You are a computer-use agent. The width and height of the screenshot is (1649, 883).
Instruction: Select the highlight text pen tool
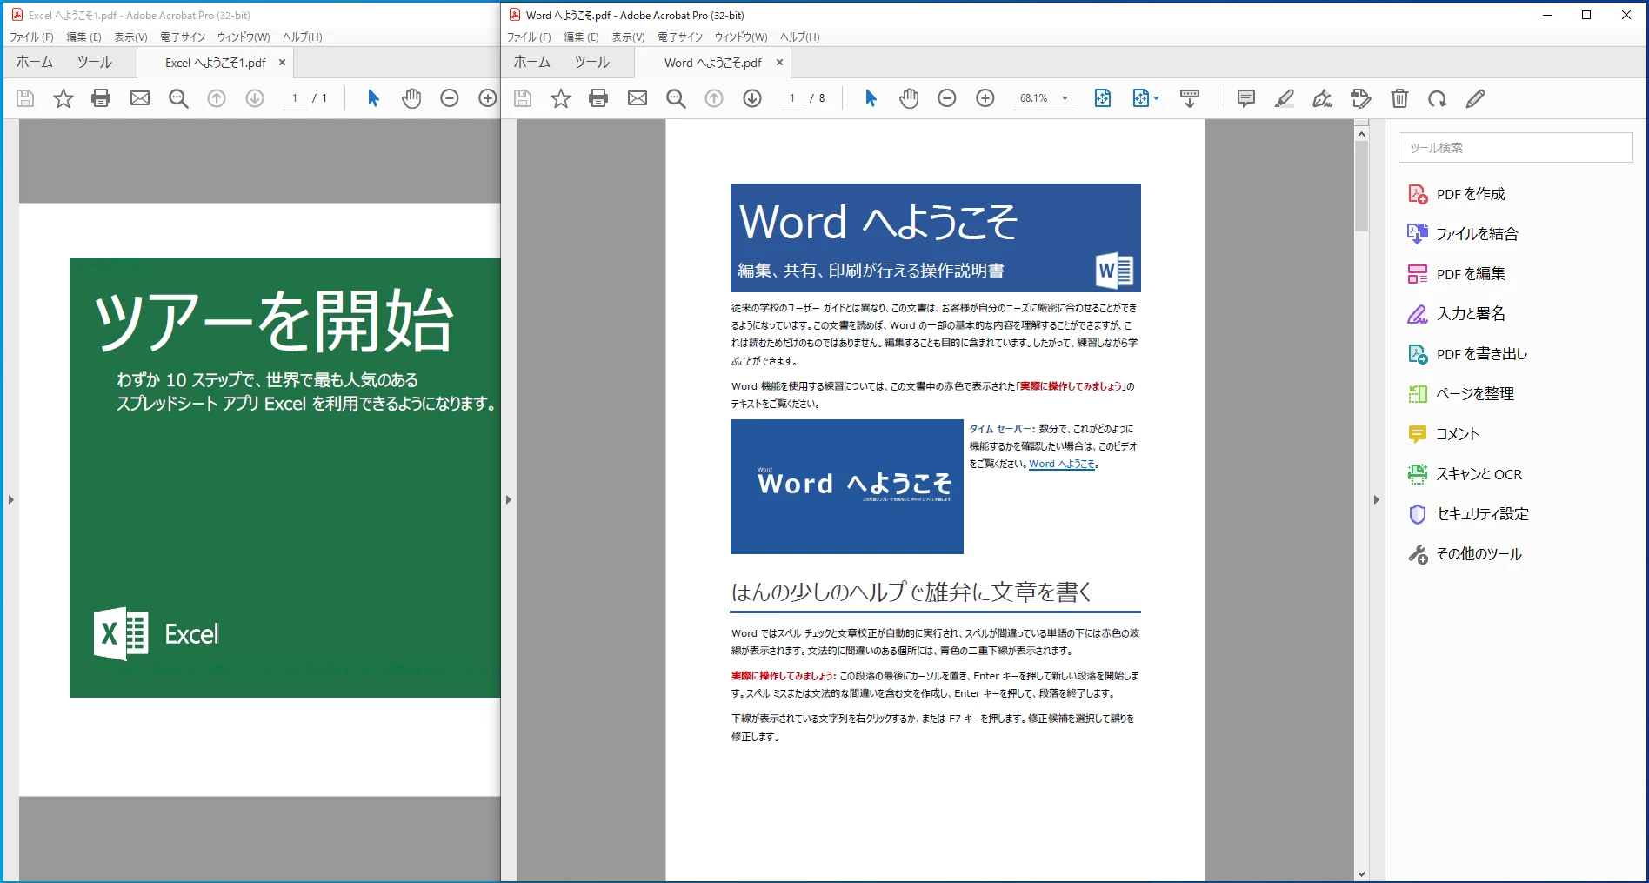1284,98
